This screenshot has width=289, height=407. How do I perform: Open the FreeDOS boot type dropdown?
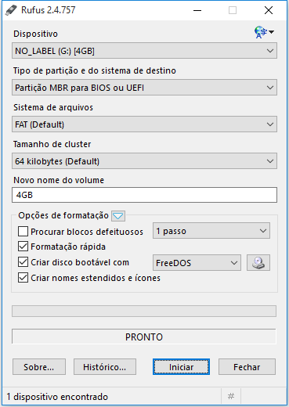197,263
